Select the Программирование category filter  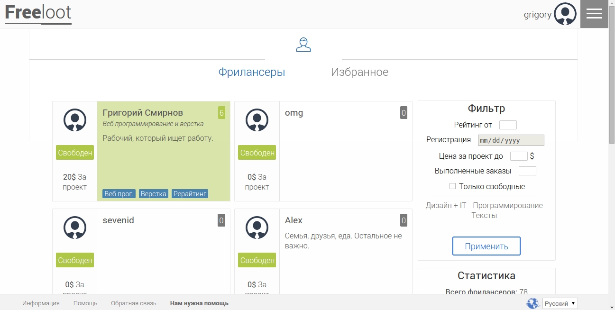(508, 205)
